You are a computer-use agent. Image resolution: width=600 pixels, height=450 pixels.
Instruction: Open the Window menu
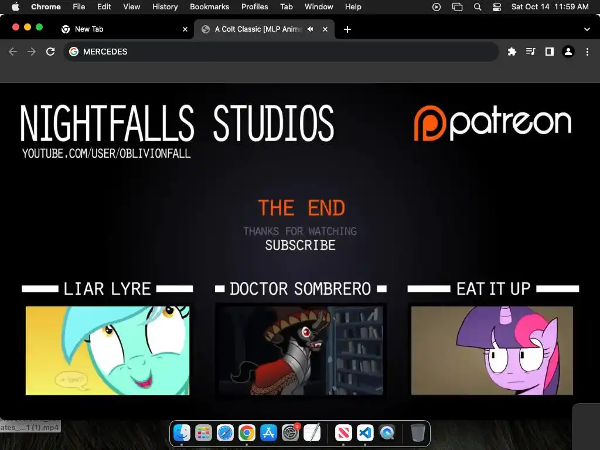[319, 6]
